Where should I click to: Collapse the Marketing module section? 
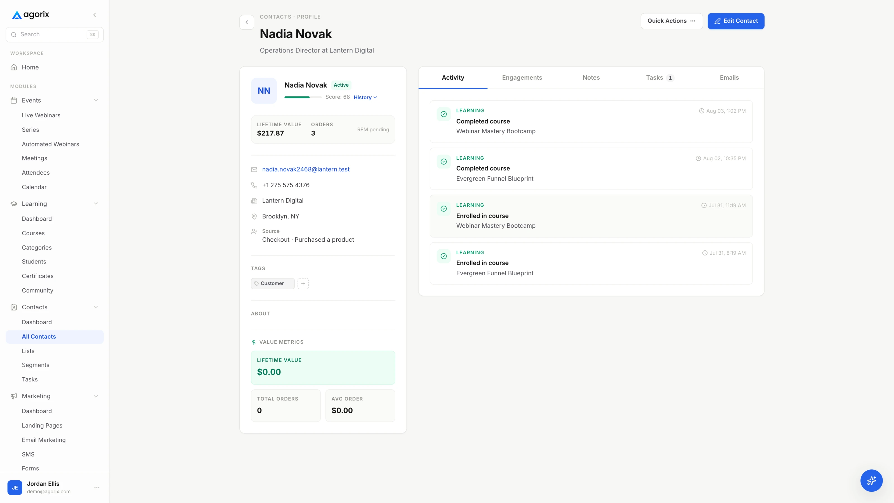tap(96, 396)
